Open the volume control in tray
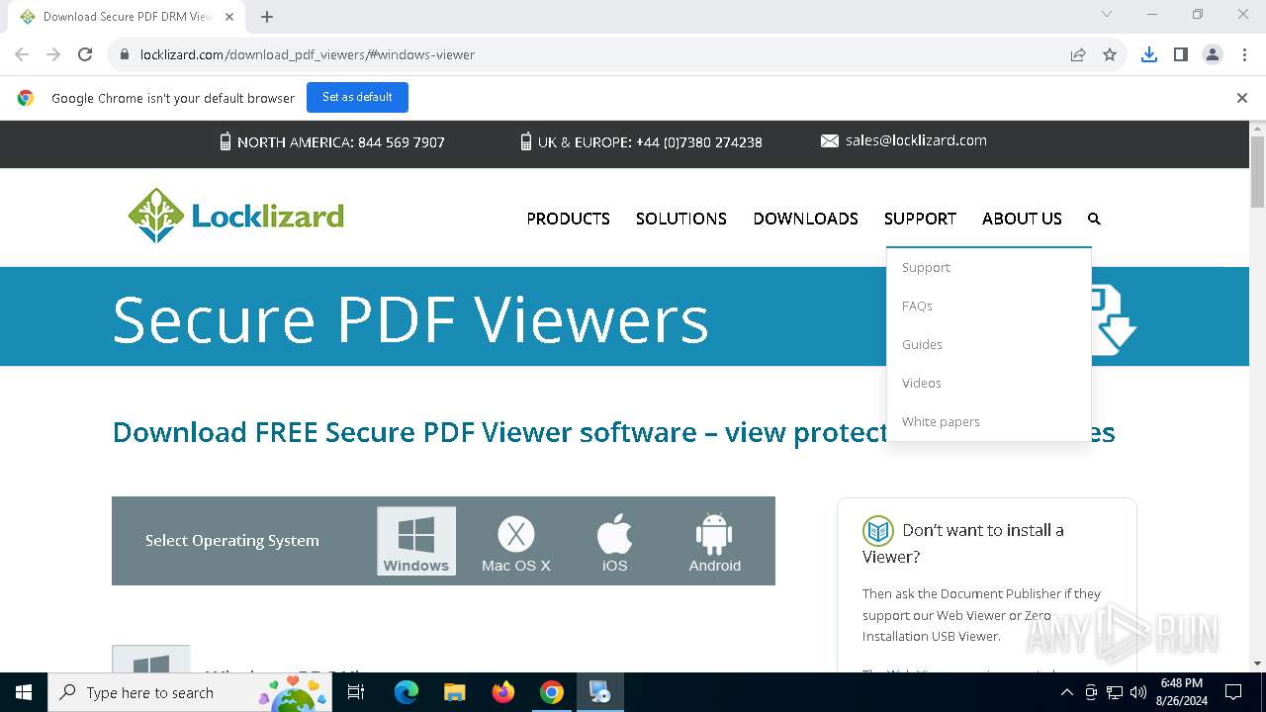This screenshot has width=1266, height=712. (x=1138, y=692)
